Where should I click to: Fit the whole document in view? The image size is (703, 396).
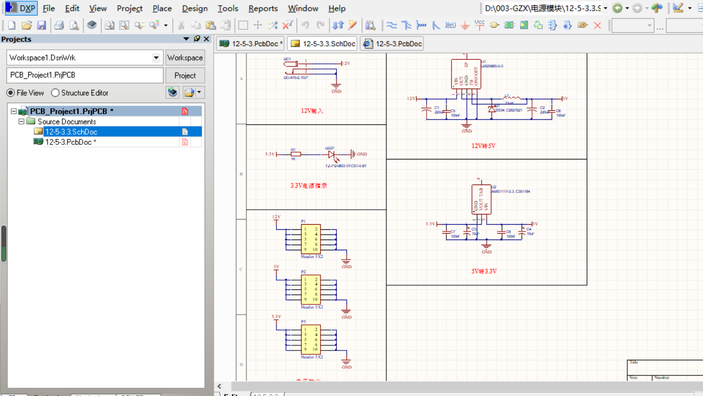109,25
